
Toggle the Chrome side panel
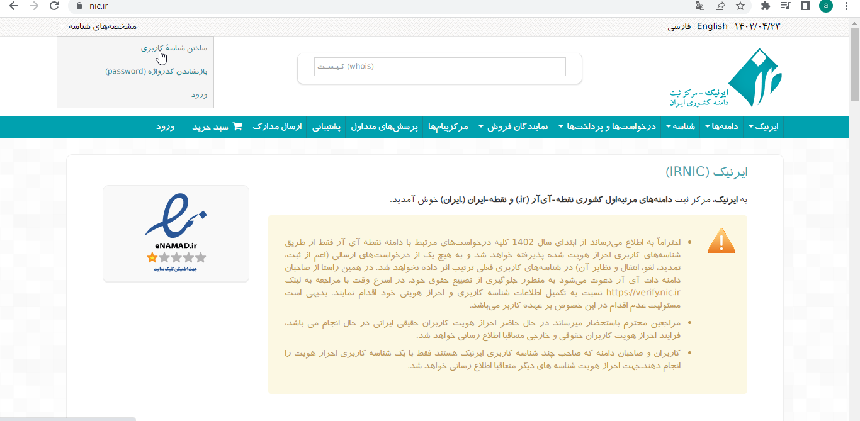805,6
